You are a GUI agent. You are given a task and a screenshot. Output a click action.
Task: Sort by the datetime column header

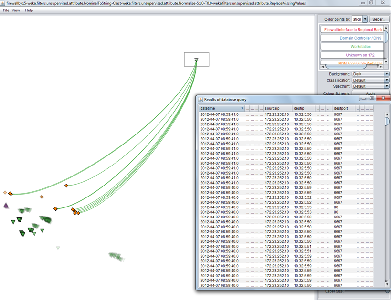(222, 108)
